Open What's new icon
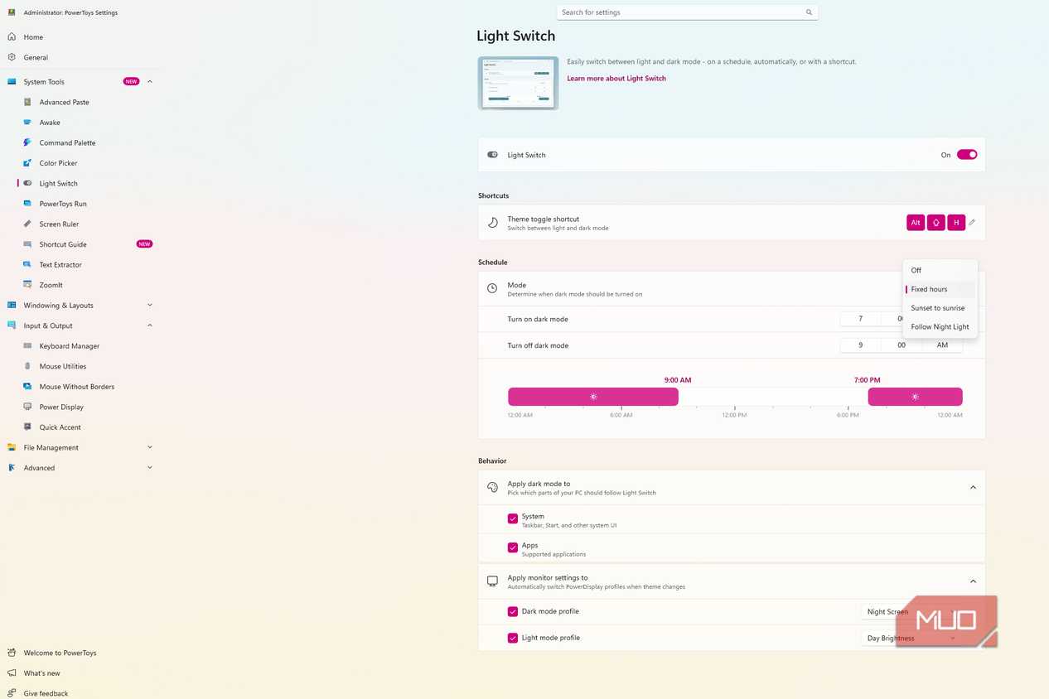 (12, 673)
